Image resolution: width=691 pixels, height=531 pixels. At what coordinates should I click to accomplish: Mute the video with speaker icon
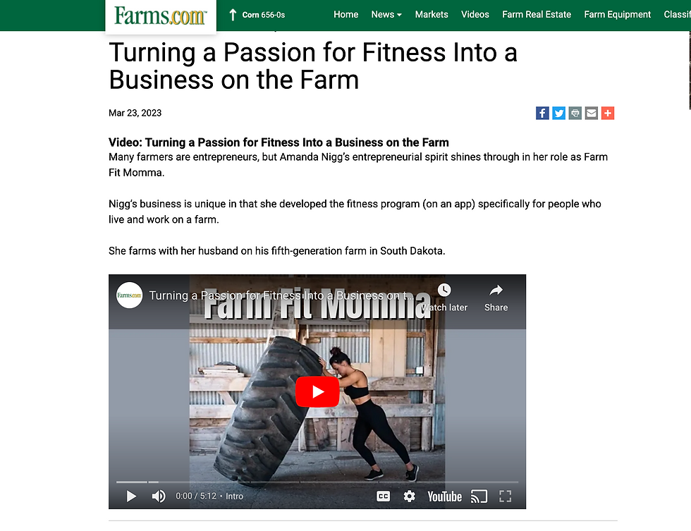tap(159, 496)
